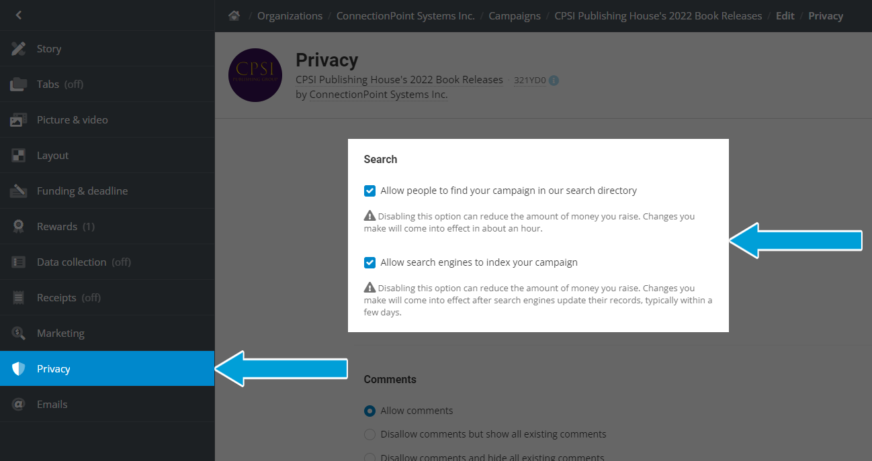Click the Privacy shield icon
Image resolution: width=872 pixels, height=461 pixels.
(18, 368)
